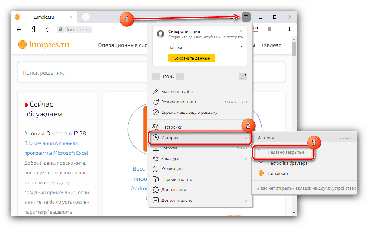Open the hamburger main menu button

(246, 17)
